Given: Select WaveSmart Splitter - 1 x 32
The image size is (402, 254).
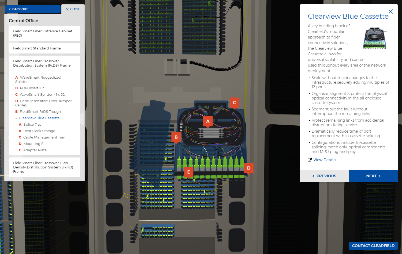Looking at the screenshot, I should point(40,94).
